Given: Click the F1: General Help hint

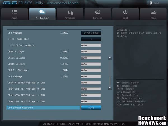Looking at the screenshot, I should click(127, 95).
